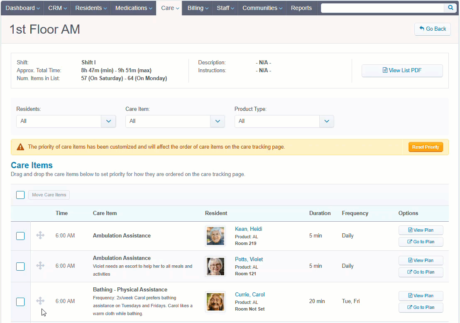Click the search magnifier icon

coord(450,8)
